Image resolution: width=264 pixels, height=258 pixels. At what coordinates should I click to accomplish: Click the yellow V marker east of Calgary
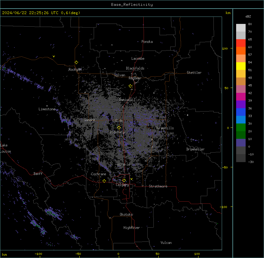tap(131, 179)
